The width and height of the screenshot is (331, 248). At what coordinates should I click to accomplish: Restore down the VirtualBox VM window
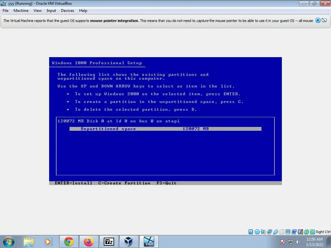315,3
